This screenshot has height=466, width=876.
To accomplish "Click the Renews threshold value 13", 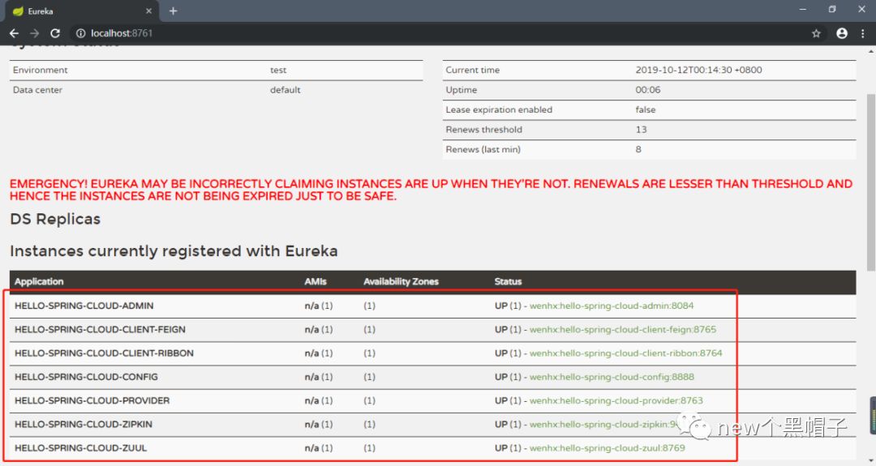I will click(641, 130).
